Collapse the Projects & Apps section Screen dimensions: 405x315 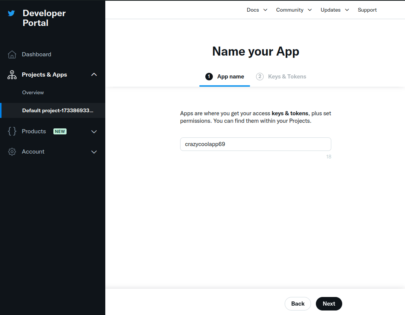(94, 75)
